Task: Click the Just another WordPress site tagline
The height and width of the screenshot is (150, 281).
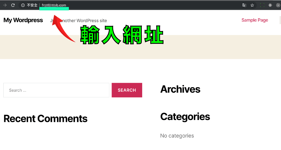Action: tap(78, 20)
